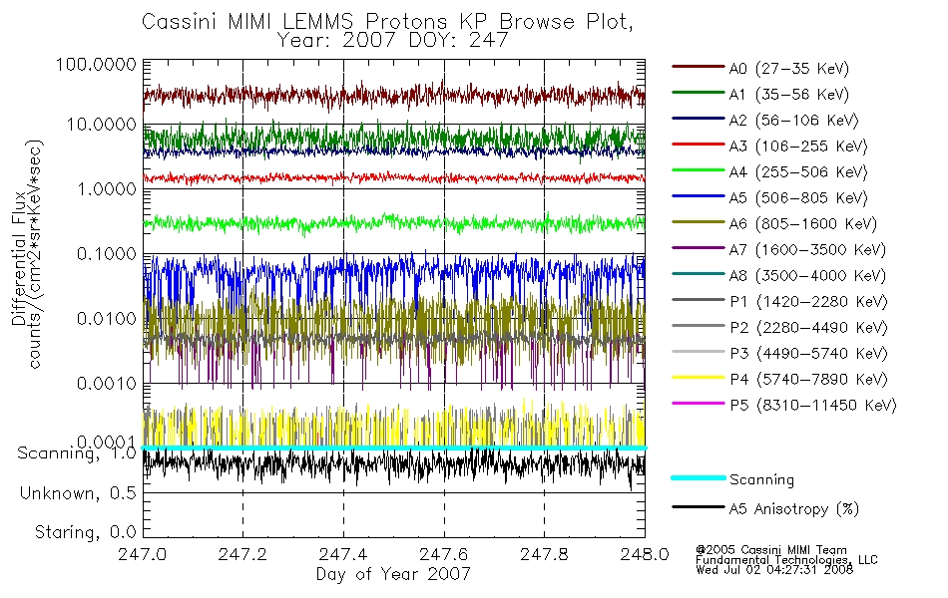Click the Differential Flux y-axis title
The height and width of the screenshot is (598, 948).
click(19, 258)
